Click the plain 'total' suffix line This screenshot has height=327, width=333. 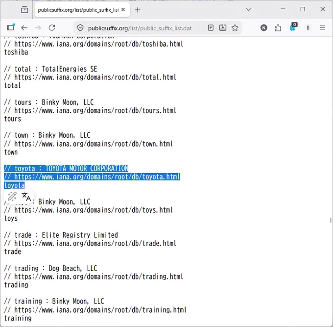[12, 85]
